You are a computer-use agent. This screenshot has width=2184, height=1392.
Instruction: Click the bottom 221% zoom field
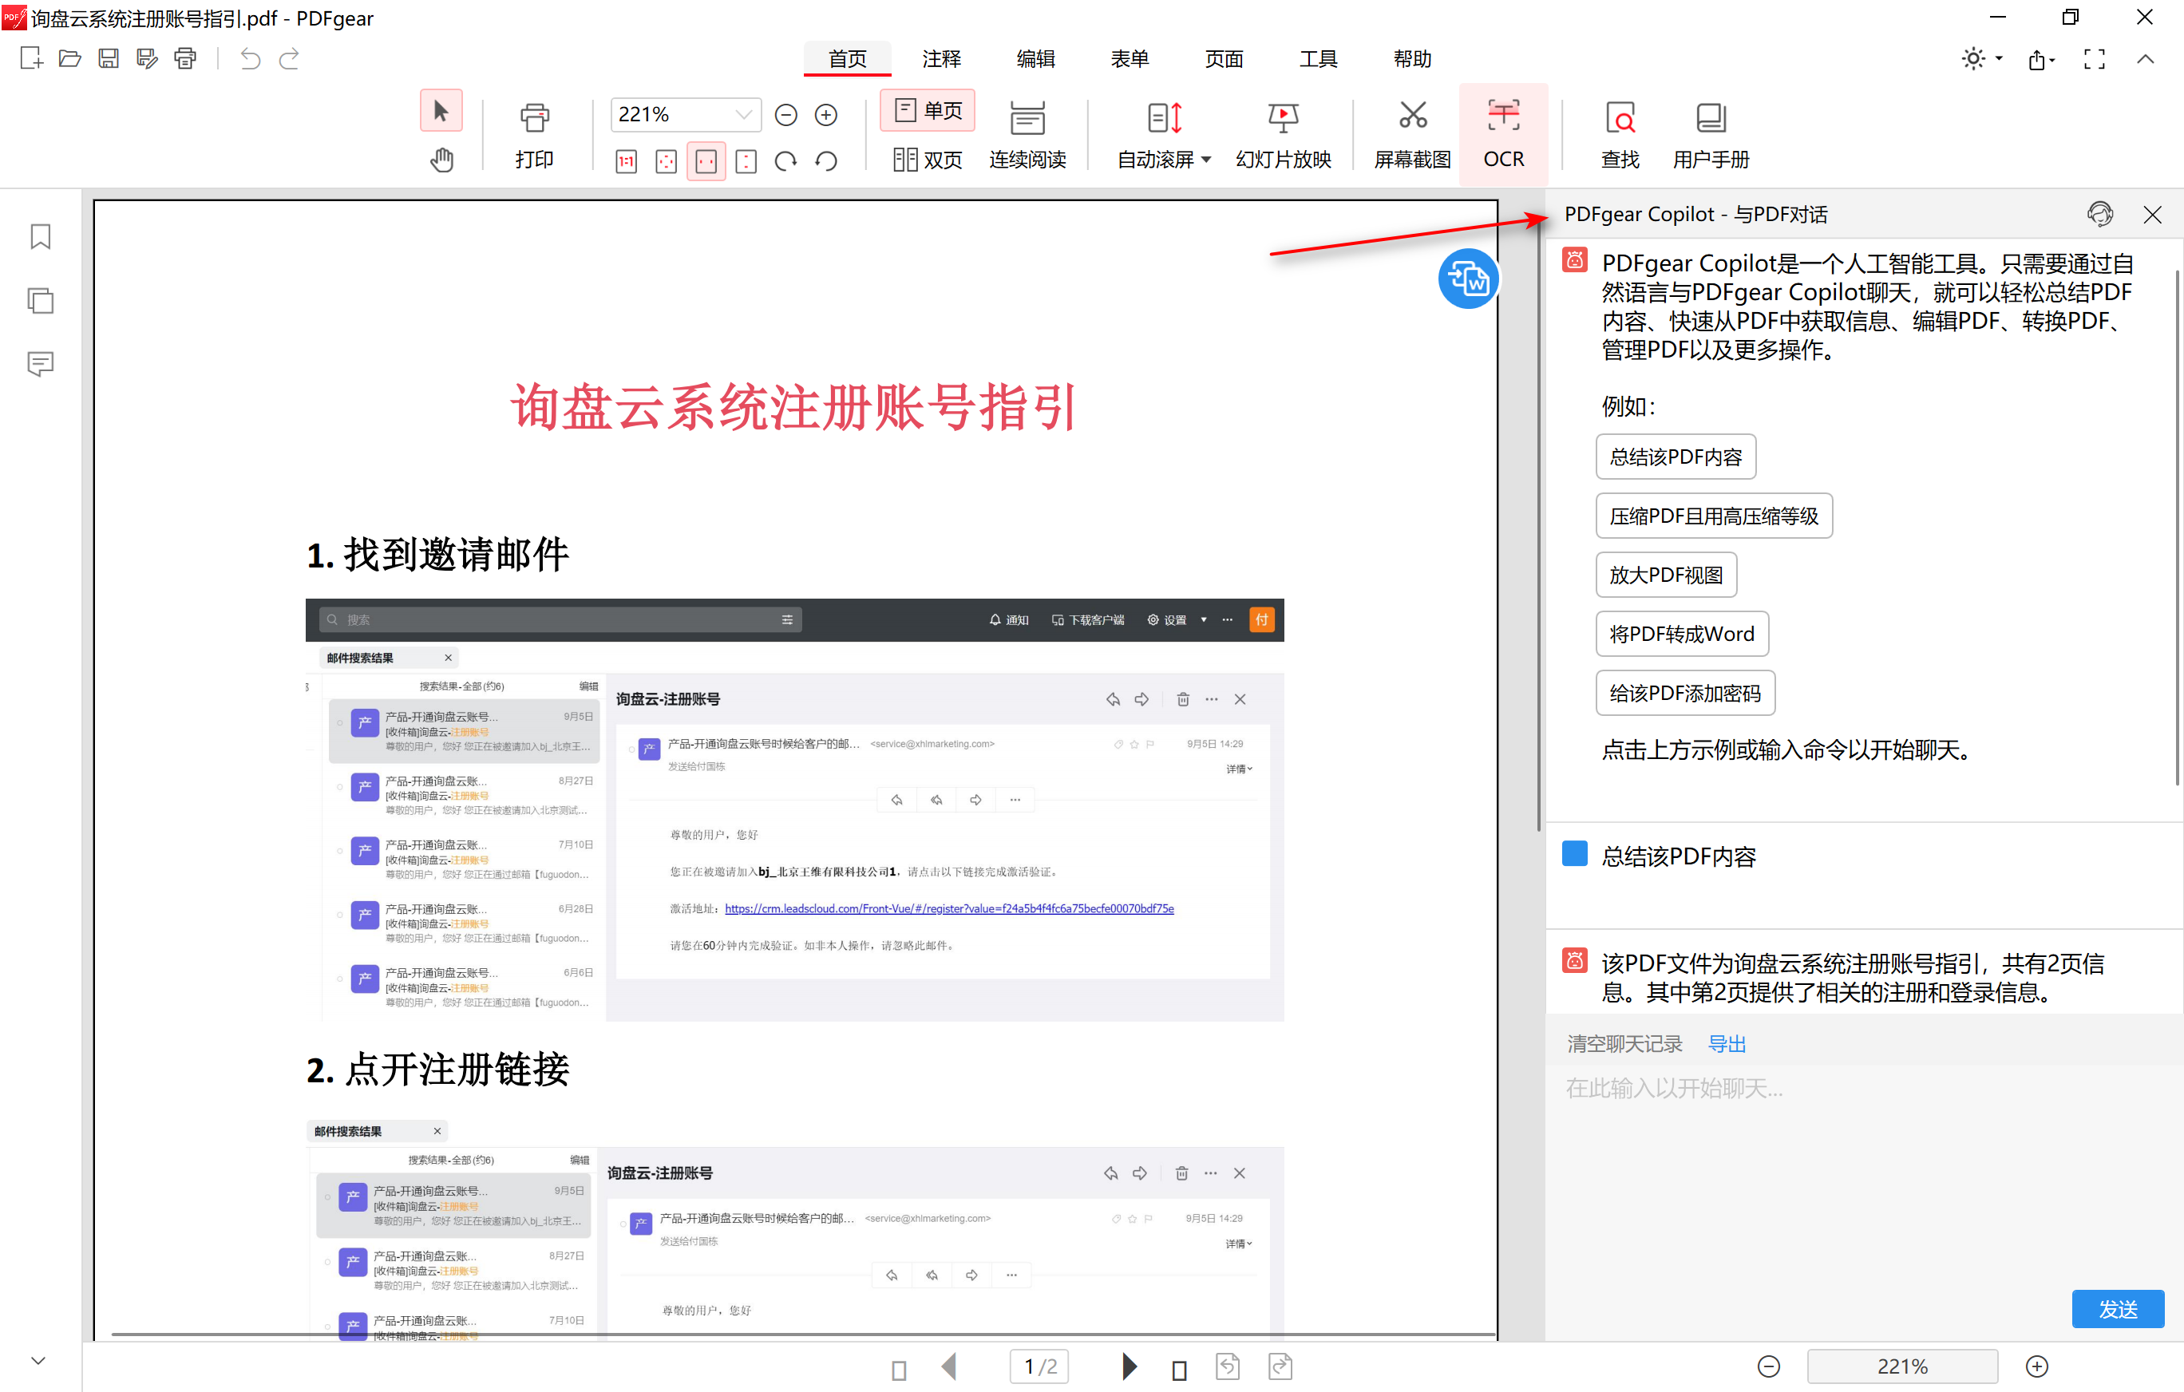point(1902,1366)
